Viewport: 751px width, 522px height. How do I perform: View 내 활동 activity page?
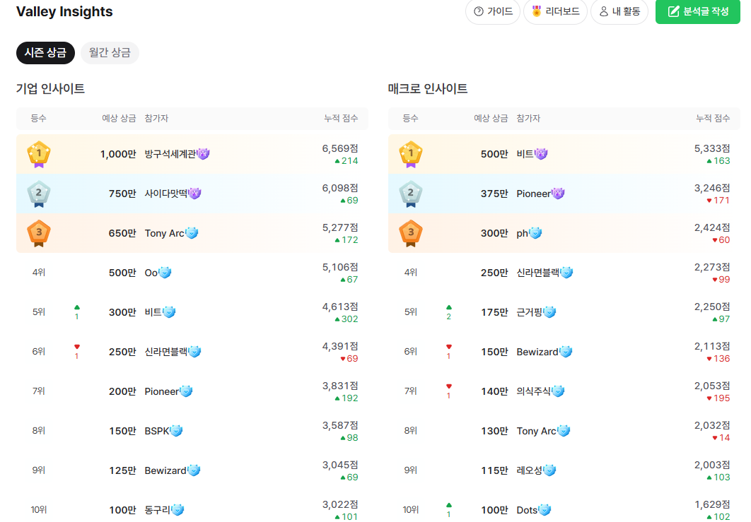point(619,11)
